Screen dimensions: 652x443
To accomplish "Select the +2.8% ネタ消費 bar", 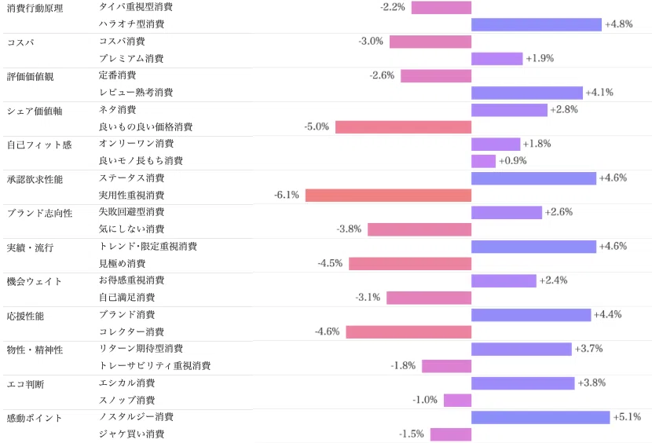I will 509,110.
